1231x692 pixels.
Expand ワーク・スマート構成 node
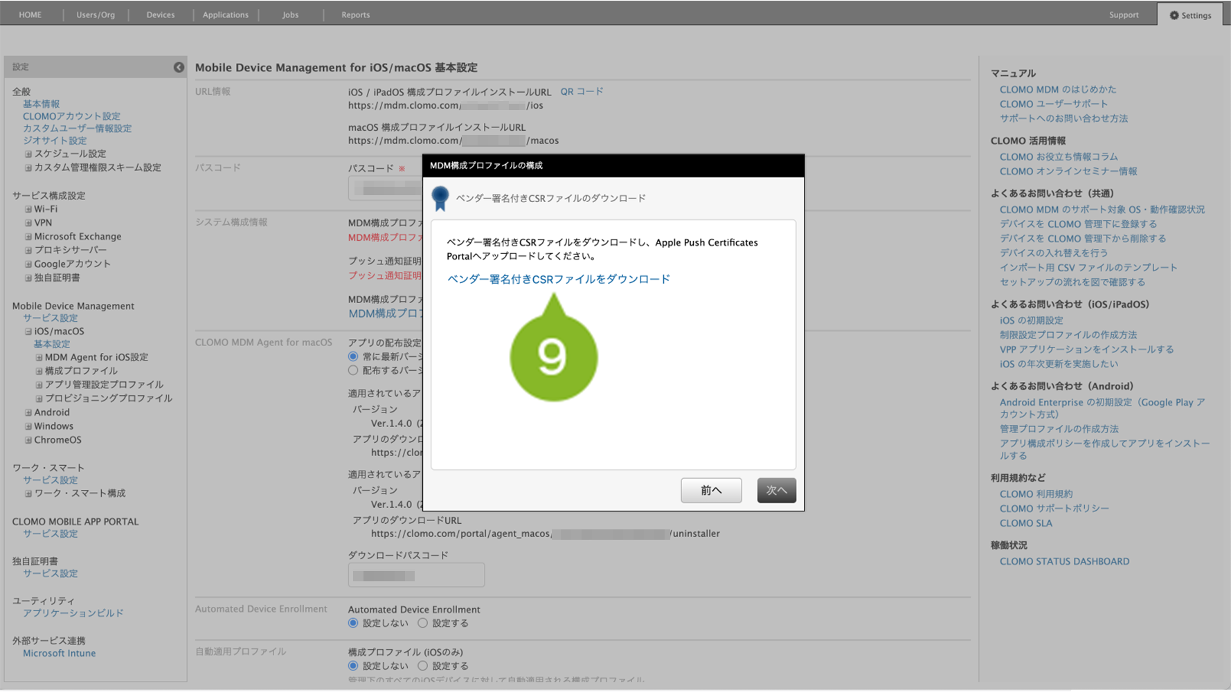tap(28, 493)
